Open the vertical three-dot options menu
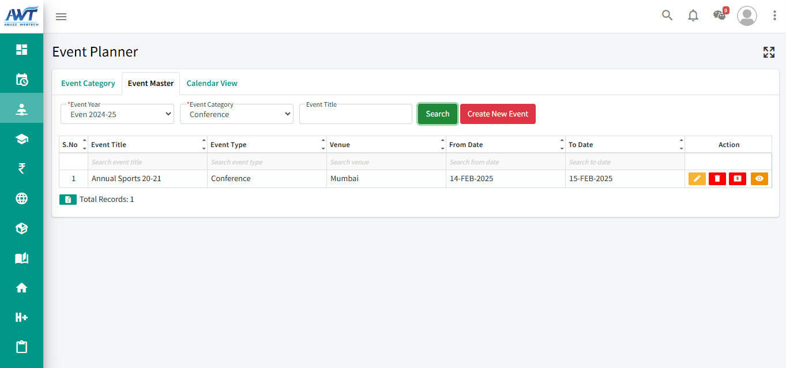Viewport: 786px width, 368px height. (774, 16)
